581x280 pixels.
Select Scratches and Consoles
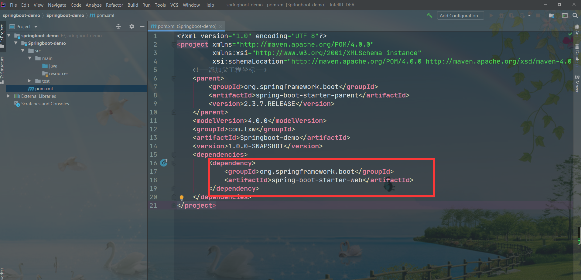click(x=42, y=104)
